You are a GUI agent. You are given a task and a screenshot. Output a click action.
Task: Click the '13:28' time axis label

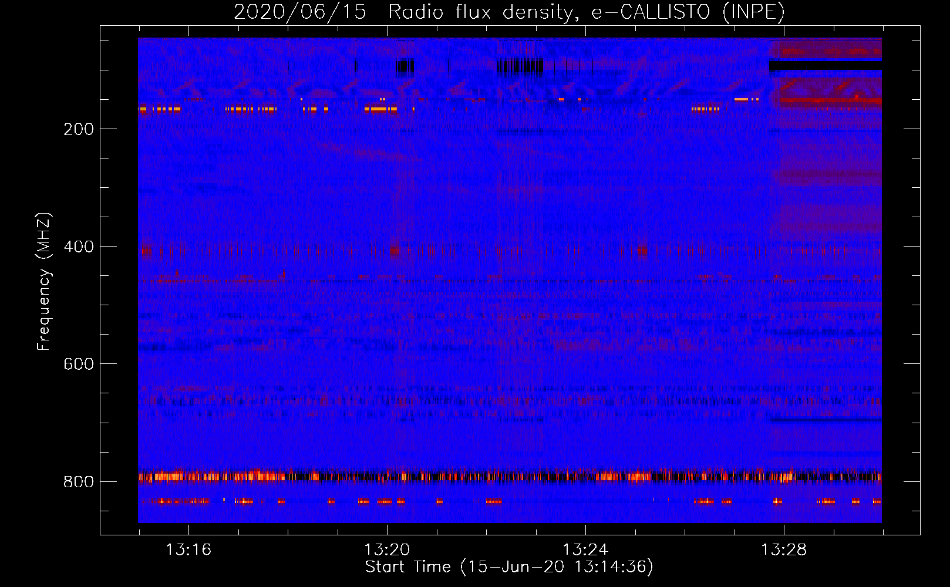784,549
